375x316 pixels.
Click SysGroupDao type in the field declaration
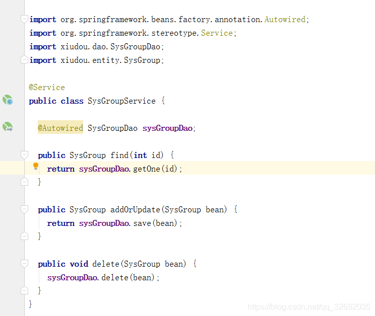click(x=112, y=128)
